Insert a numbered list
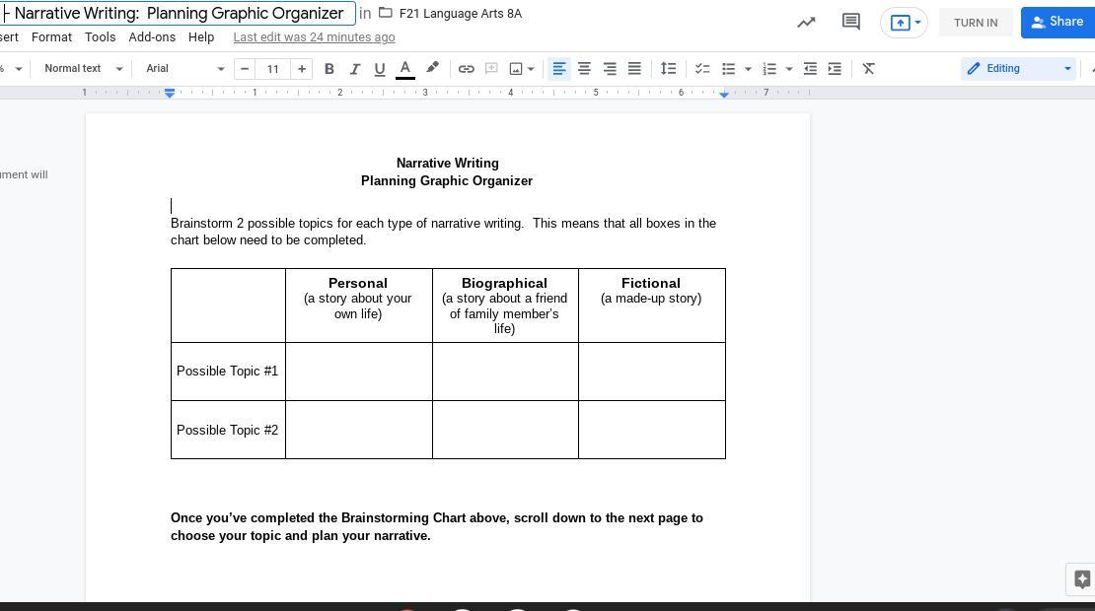Viewport: 1095px width, 611px height. pos(769,68)
